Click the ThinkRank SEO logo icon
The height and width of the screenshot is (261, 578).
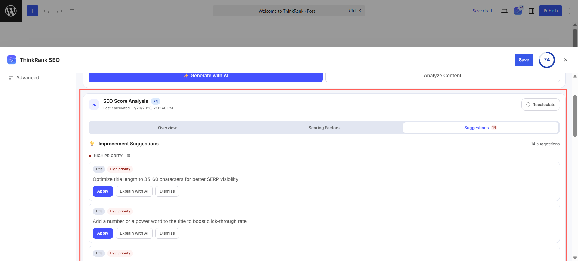(12, 60)
